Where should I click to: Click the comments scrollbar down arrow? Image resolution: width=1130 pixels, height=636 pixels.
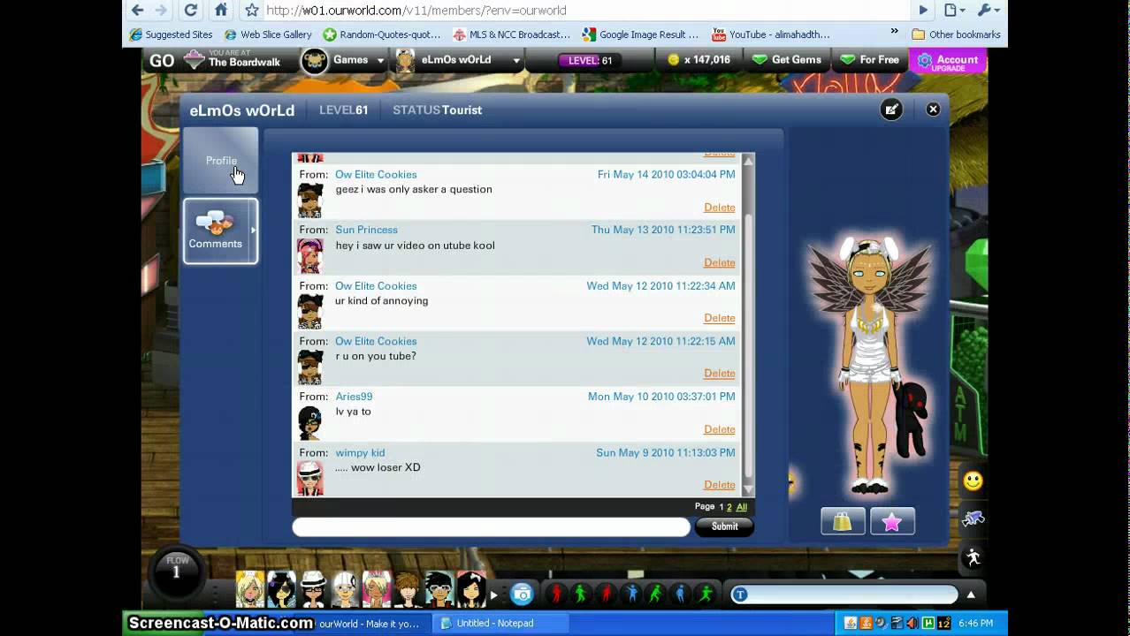(749, 490)
